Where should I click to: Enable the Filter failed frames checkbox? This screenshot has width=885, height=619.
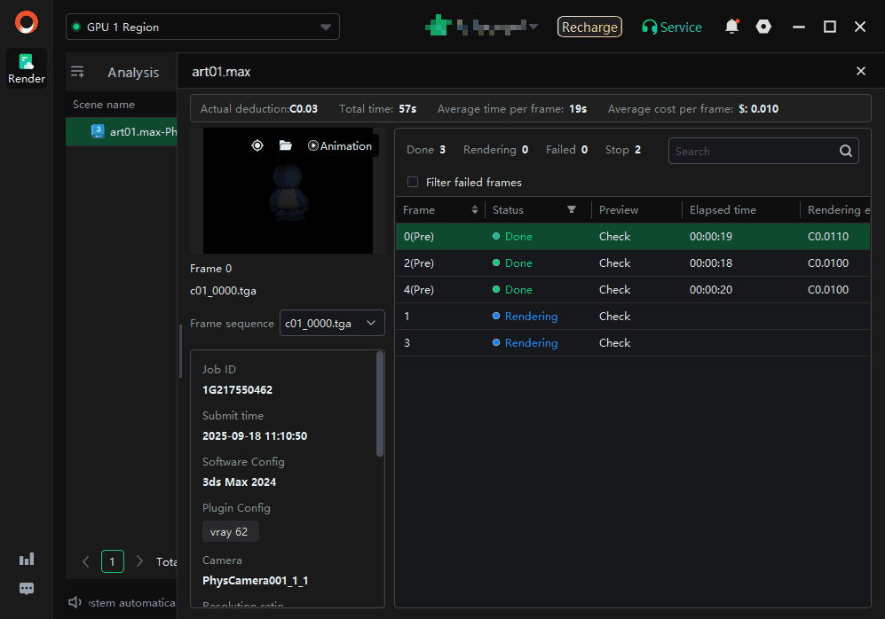(x=413, y=182)
